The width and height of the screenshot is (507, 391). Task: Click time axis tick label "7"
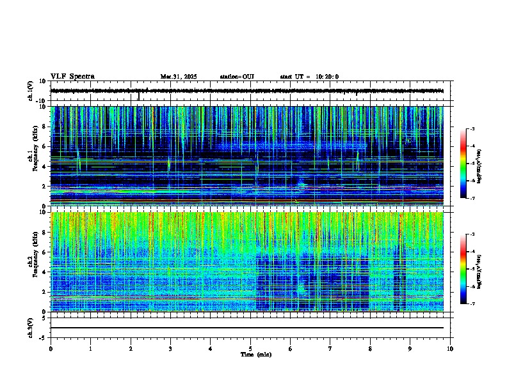click(330, 349)
